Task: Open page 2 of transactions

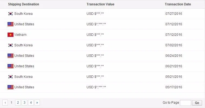Action: coord(18,103)
